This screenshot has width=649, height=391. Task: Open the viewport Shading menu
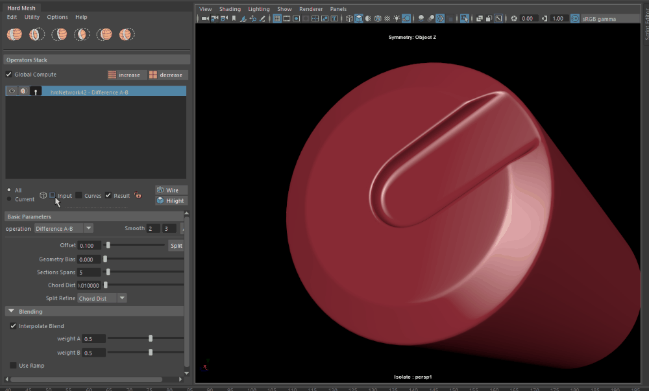click(x=230, y=9)
